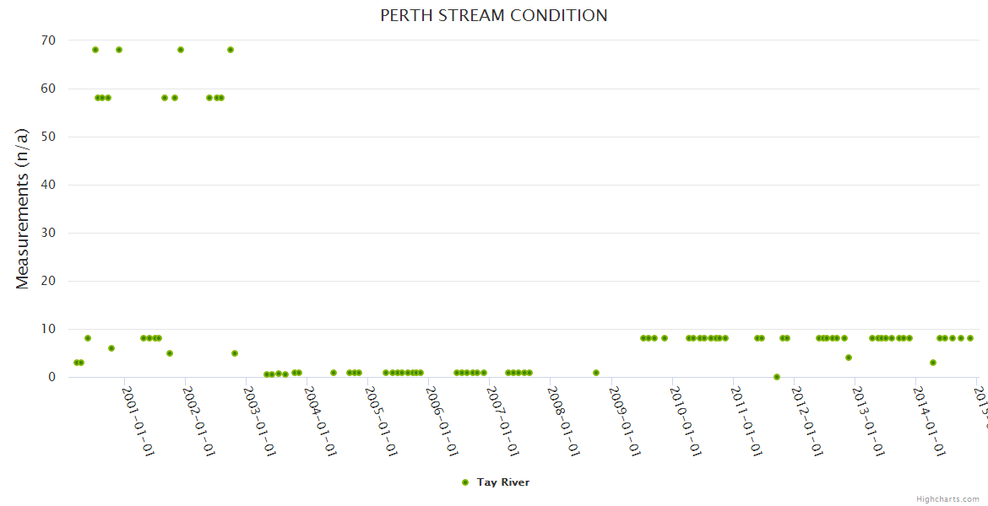Select the data point at zero in 2011

tap(777, 377)
